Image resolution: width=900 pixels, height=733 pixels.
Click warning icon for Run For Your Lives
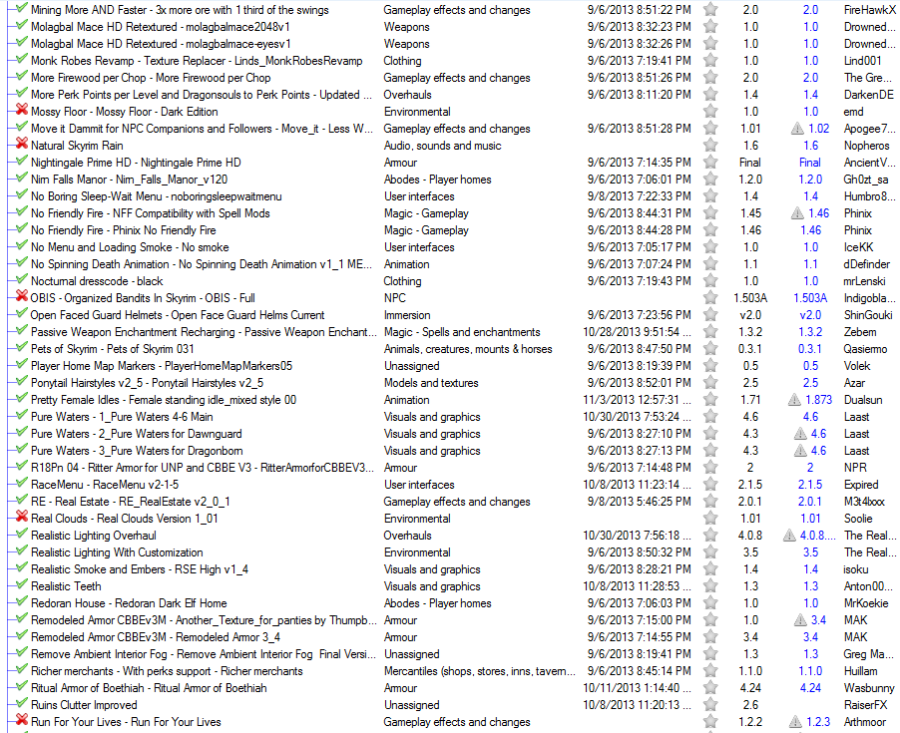point(795,721)
